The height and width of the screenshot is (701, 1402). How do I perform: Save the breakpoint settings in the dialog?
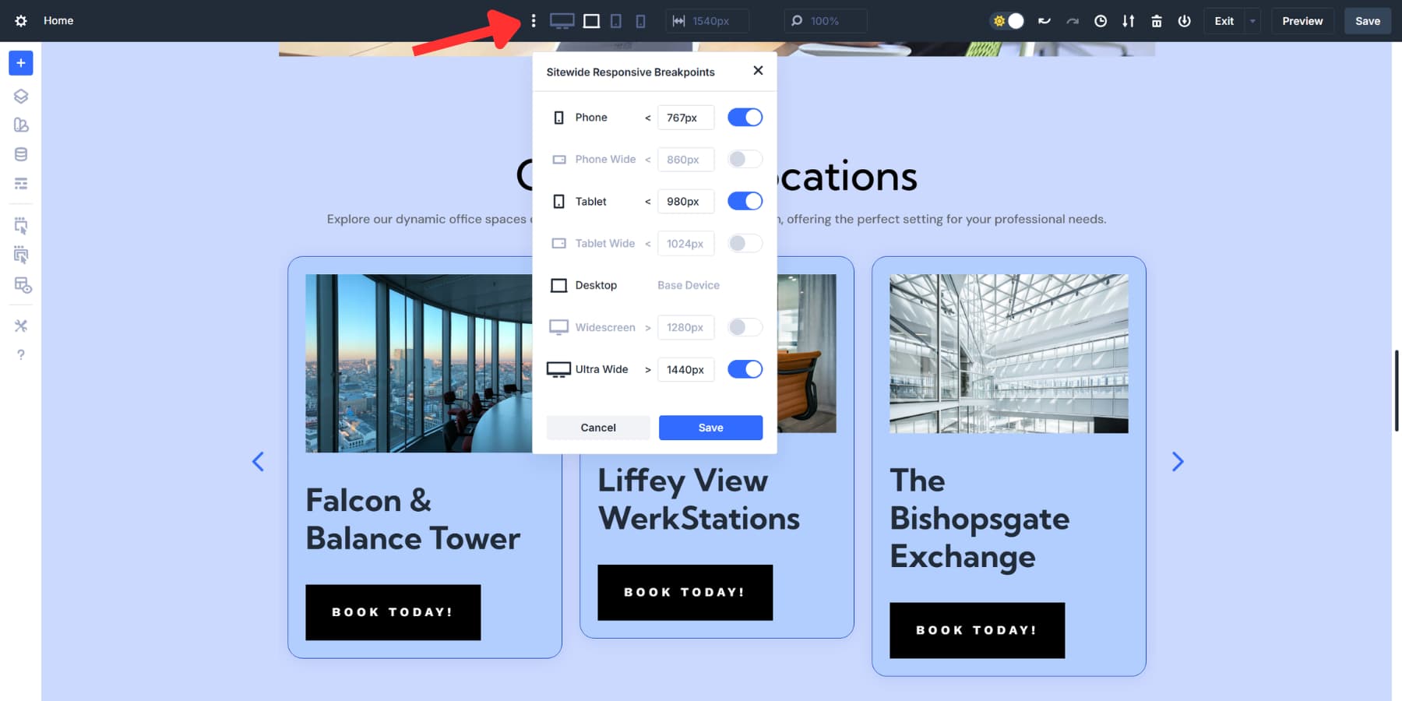click(x=710, y=428)
